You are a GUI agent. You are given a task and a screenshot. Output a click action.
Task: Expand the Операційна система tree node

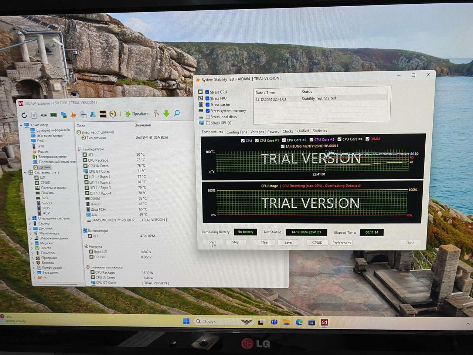(29, 219)
